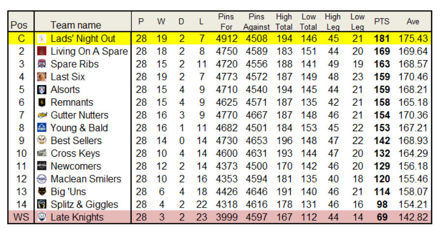Click the Cross Keys team name
Viewport: 442px width, 237px height.
[75, 153]
